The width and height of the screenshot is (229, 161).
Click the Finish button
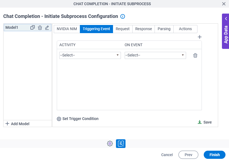click(215, 155)
